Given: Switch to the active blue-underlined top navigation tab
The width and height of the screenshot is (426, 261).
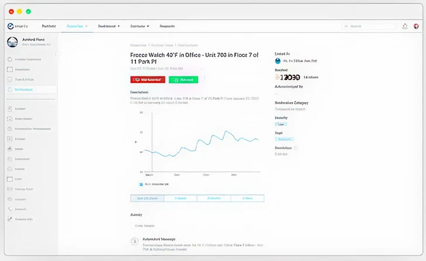Looking at the screenshot, I should [76, 26].
